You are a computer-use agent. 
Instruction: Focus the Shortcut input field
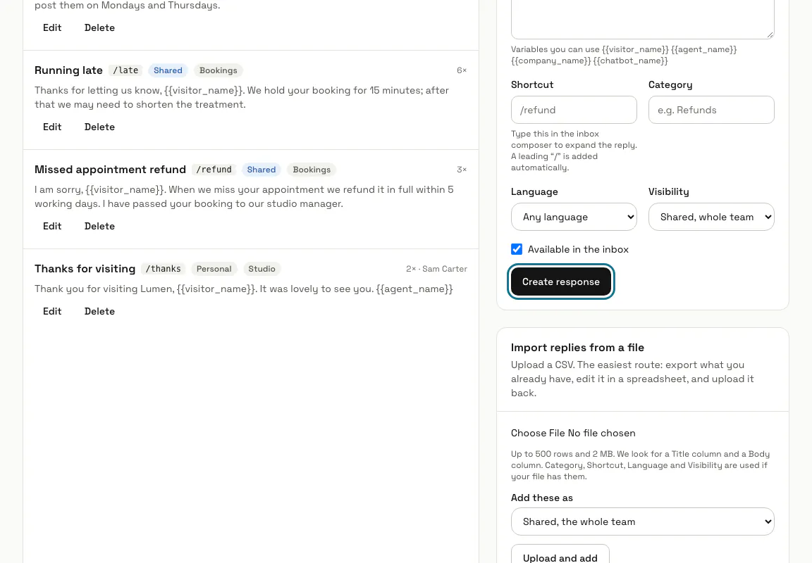574,110
